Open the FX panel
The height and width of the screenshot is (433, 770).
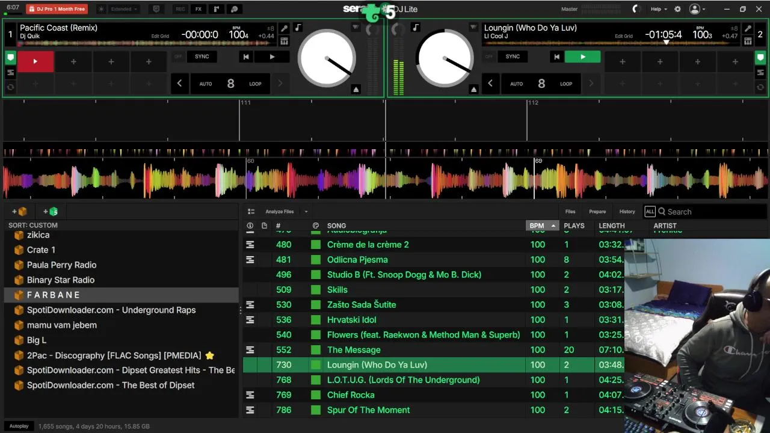pyautogui.click(x=199, y=9)
